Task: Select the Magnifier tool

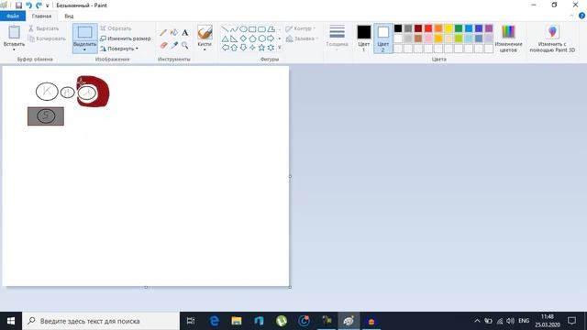Action: 185,45
